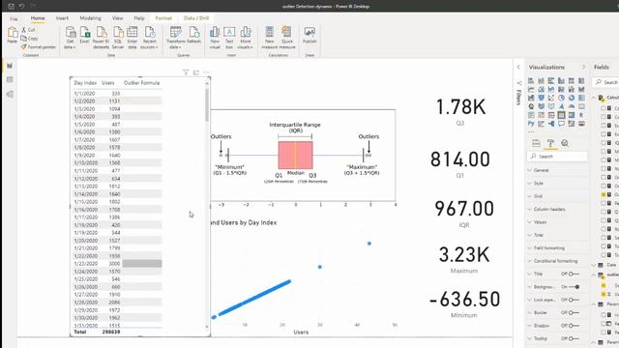Switch to the Insert tab
The width and height of the screenshot is (619, 348).
pyautogui.click(x=62, y=18)
